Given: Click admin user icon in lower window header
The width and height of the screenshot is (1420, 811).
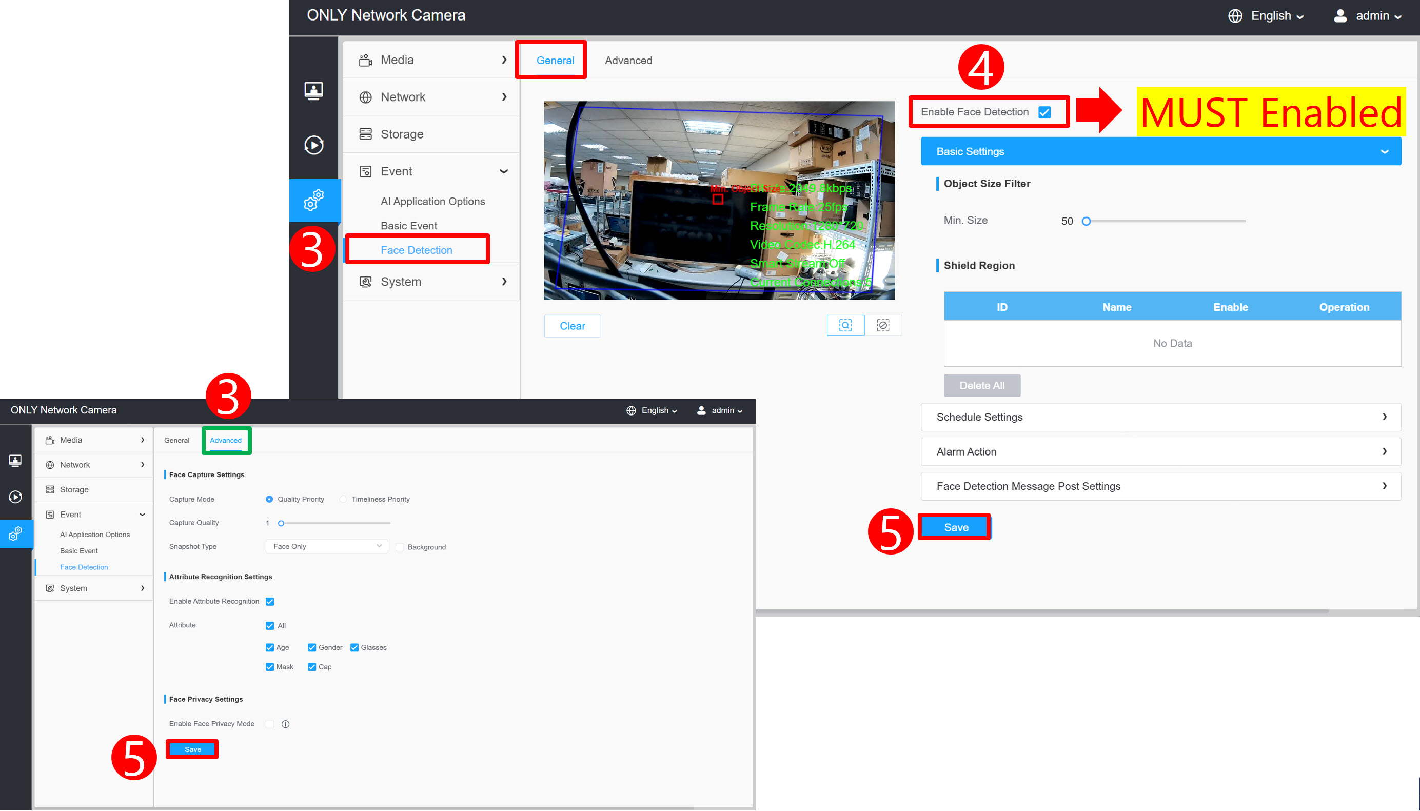Looking at the screenshot, I should 701,410.
